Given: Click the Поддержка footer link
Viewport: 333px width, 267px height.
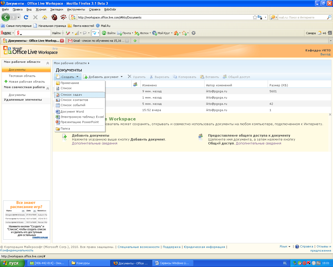Looking at the screenshot, I should click(172, 247).
